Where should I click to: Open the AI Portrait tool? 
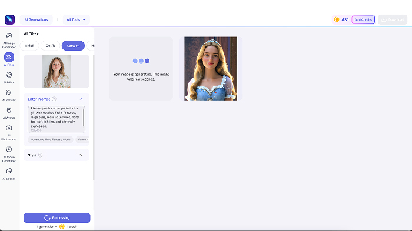tap(9, 95)
